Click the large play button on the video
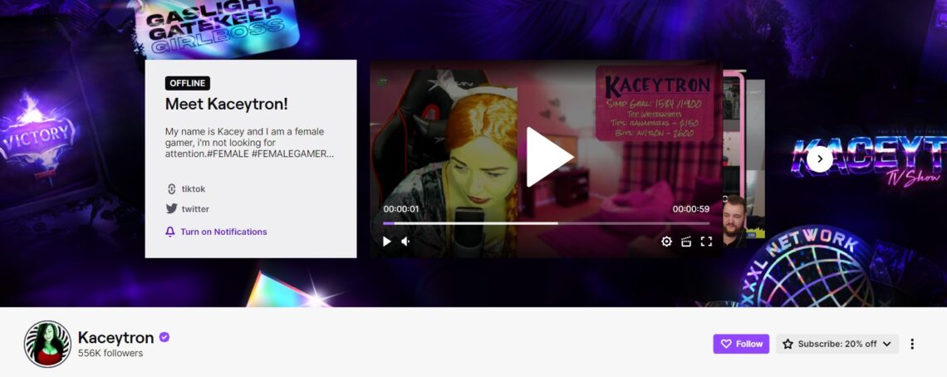The image size is (947, 377). click(x=549, y=157)
